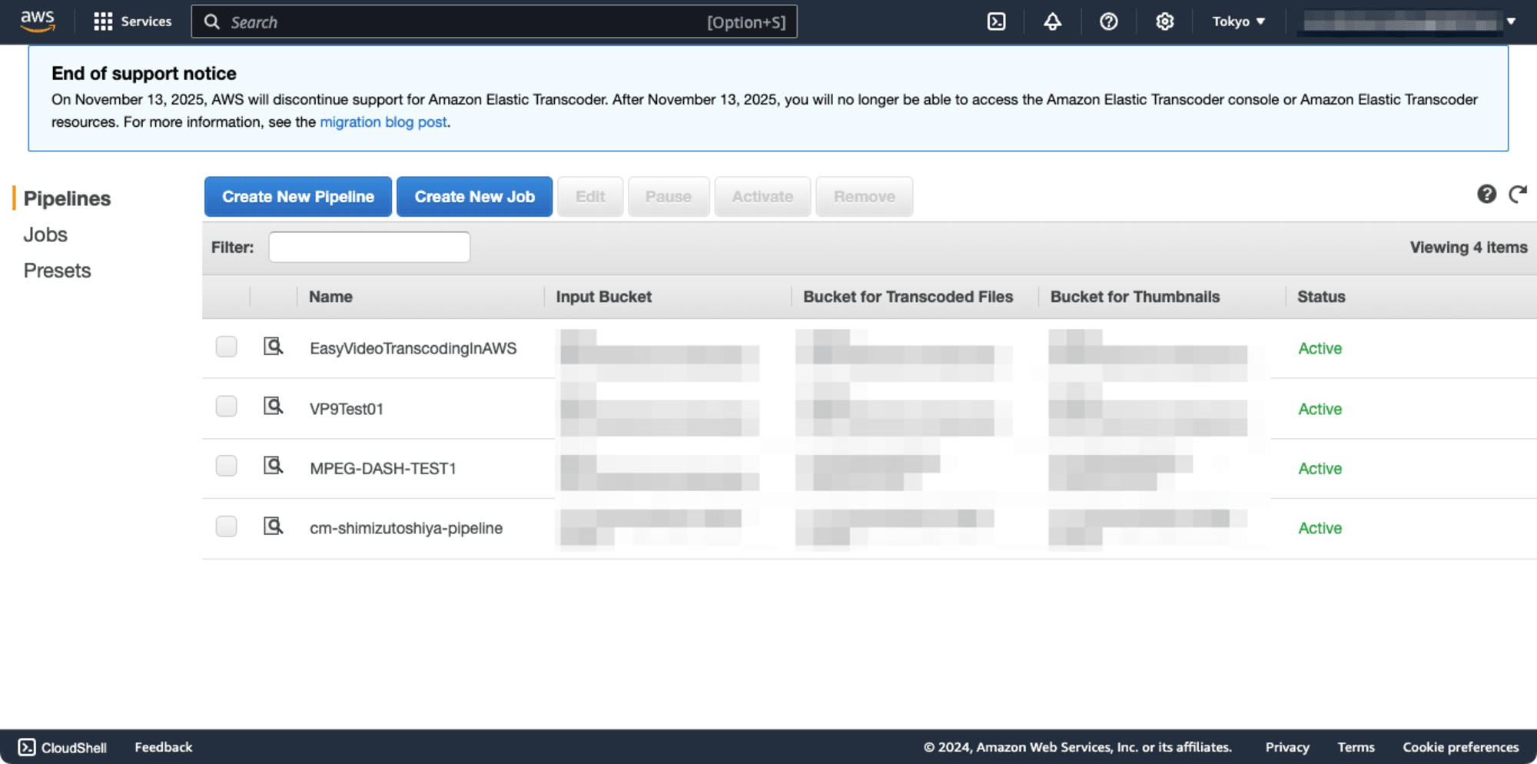Click the MPEG-DASH-TEST1 pipeline name
Viewport: 1537px width, 764px height.
(383, 468)
